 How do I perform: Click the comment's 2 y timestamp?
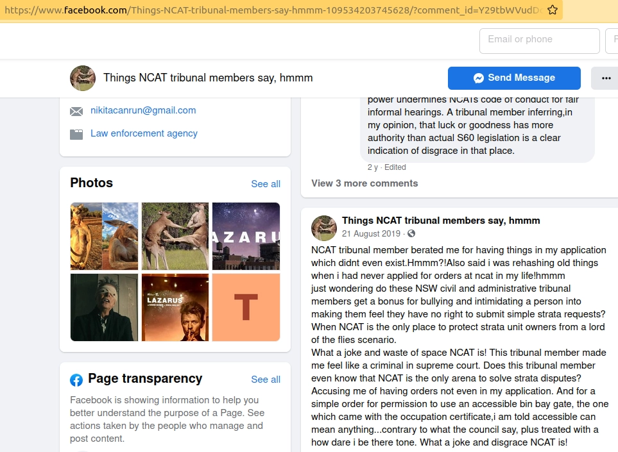click(x=372, y=167)
